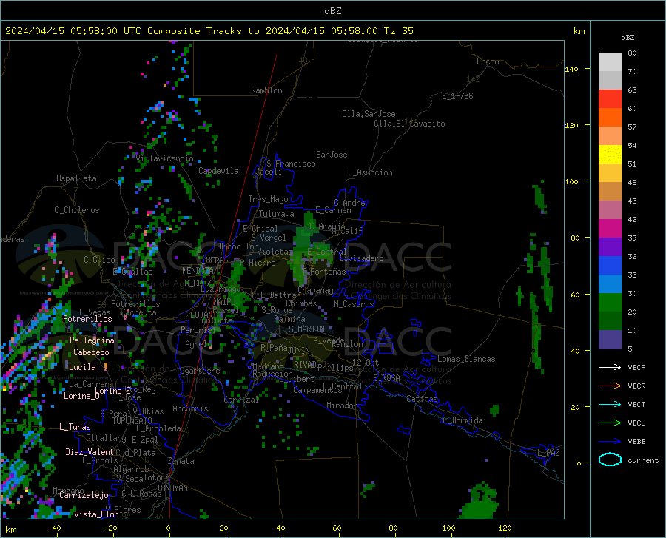The width and height of the screenshot is (666, 538).
Task: Click the 'Pellegrina' station label
Action: (x=92, y=340)
